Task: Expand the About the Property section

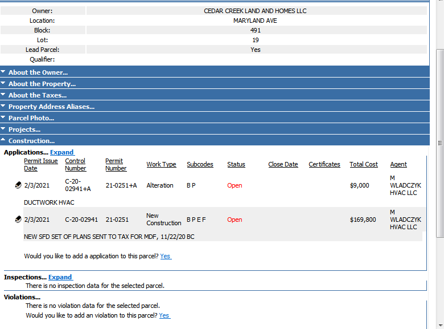Action: (215, 83)
